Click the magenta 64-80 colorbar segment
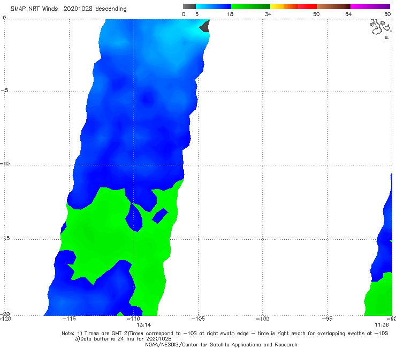 pos(370,6)
